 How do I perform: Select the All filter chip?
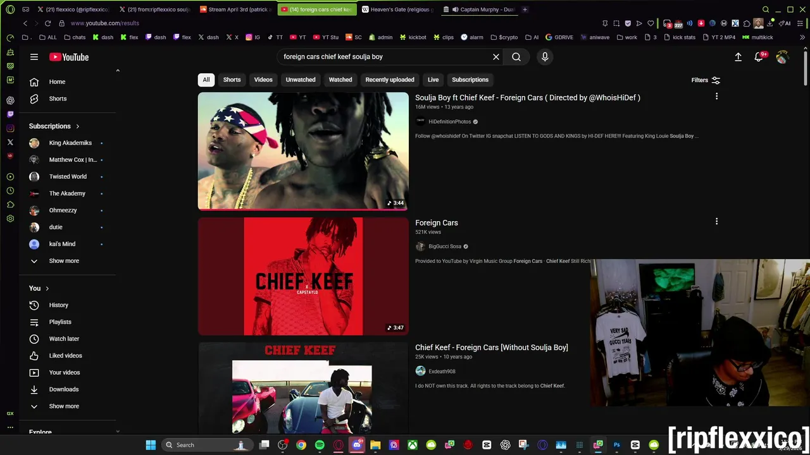[x=206, y=80]
